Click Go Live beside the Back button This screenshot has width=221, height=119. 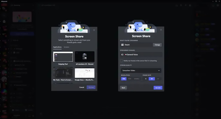pos(158,88)
